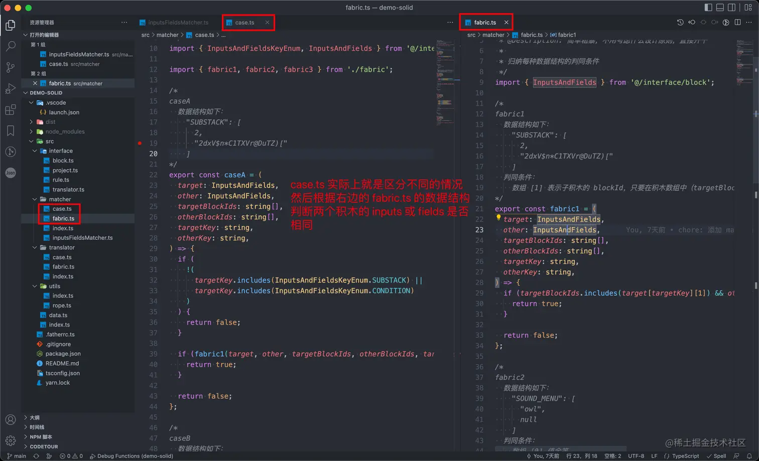Click the 行 23, 列 18 cursor position
Viewport: 759px width, 461px height.
pyautogui.click(x=581, y=456)
